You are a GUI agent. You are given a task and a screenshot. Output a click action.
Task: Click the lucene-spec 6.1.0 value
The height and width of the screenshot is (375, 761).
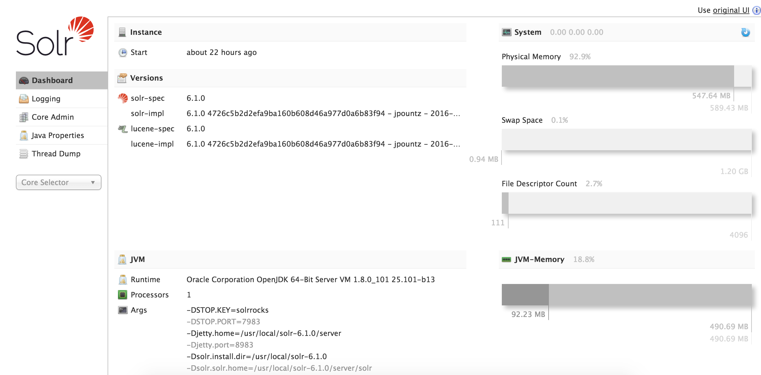(196, 129)
